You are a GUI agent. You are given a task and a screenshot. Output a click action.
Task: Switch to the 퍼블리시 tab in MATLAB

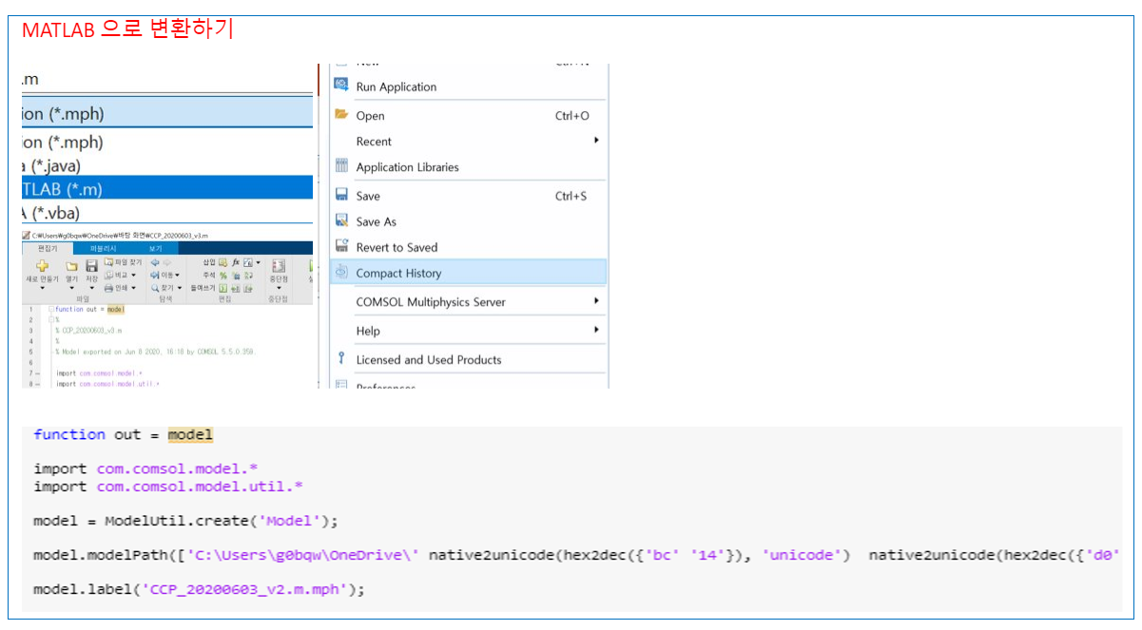(104, 248)
